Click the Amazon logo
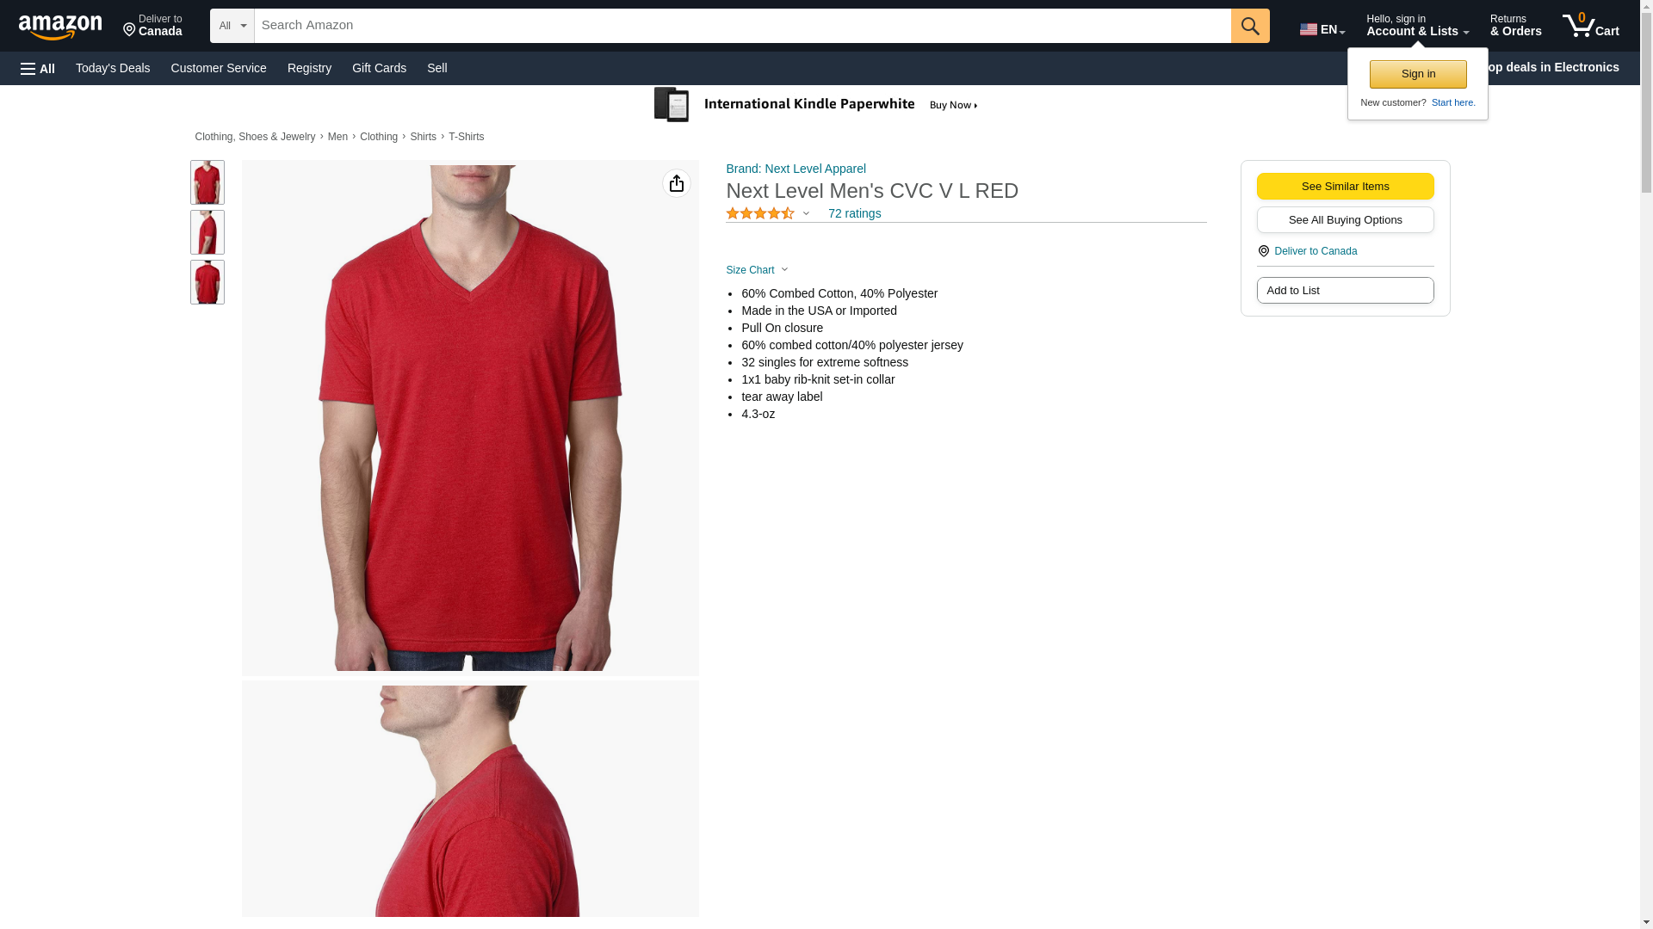The height and width of the screenshot is (929, 1653). pos(60,27)
